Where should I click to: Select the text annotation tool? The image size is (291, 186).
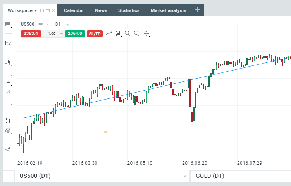coord(8,101)
